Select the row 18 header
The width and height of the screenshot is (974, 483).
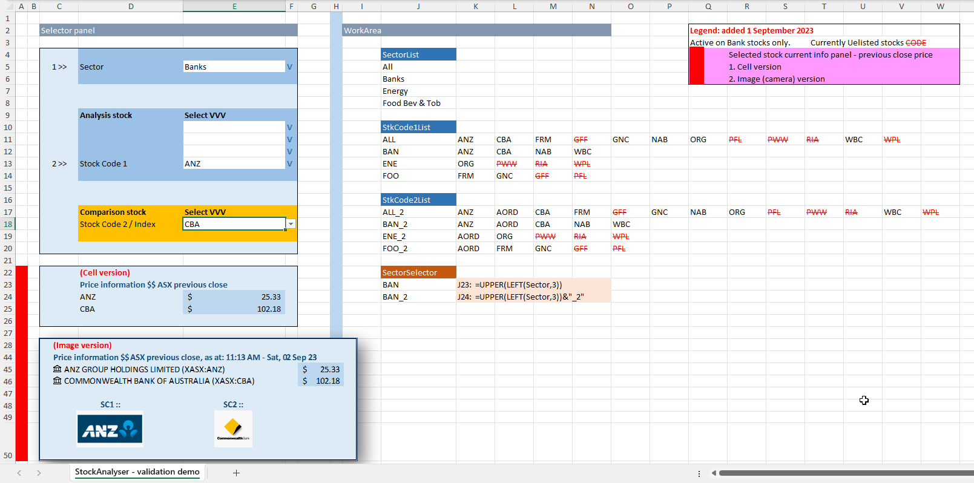click(7, 224)
